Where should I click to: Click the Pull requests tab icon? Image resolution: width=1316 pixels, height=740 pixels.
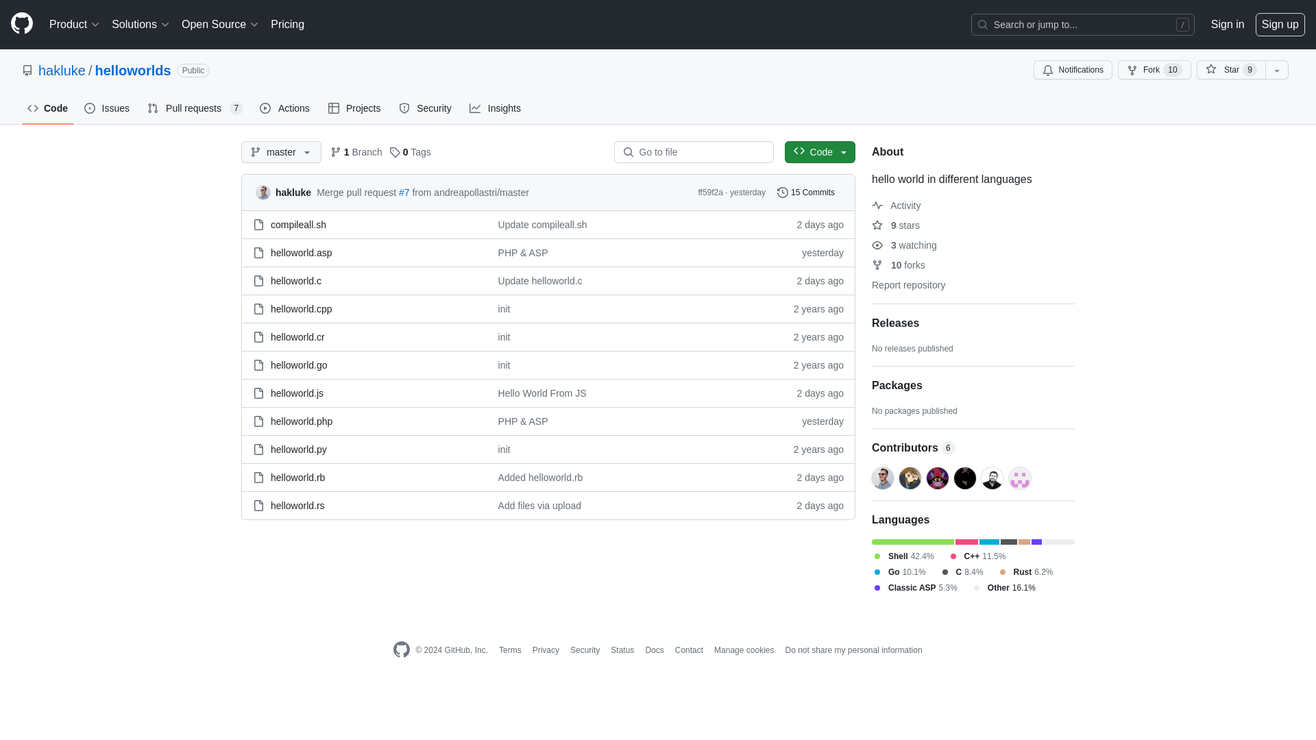click(x=153, y=108)
